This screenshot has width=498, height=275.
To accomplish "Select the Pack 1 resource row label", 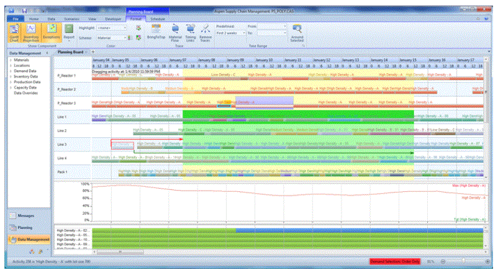I will click(x=62, y=172).
